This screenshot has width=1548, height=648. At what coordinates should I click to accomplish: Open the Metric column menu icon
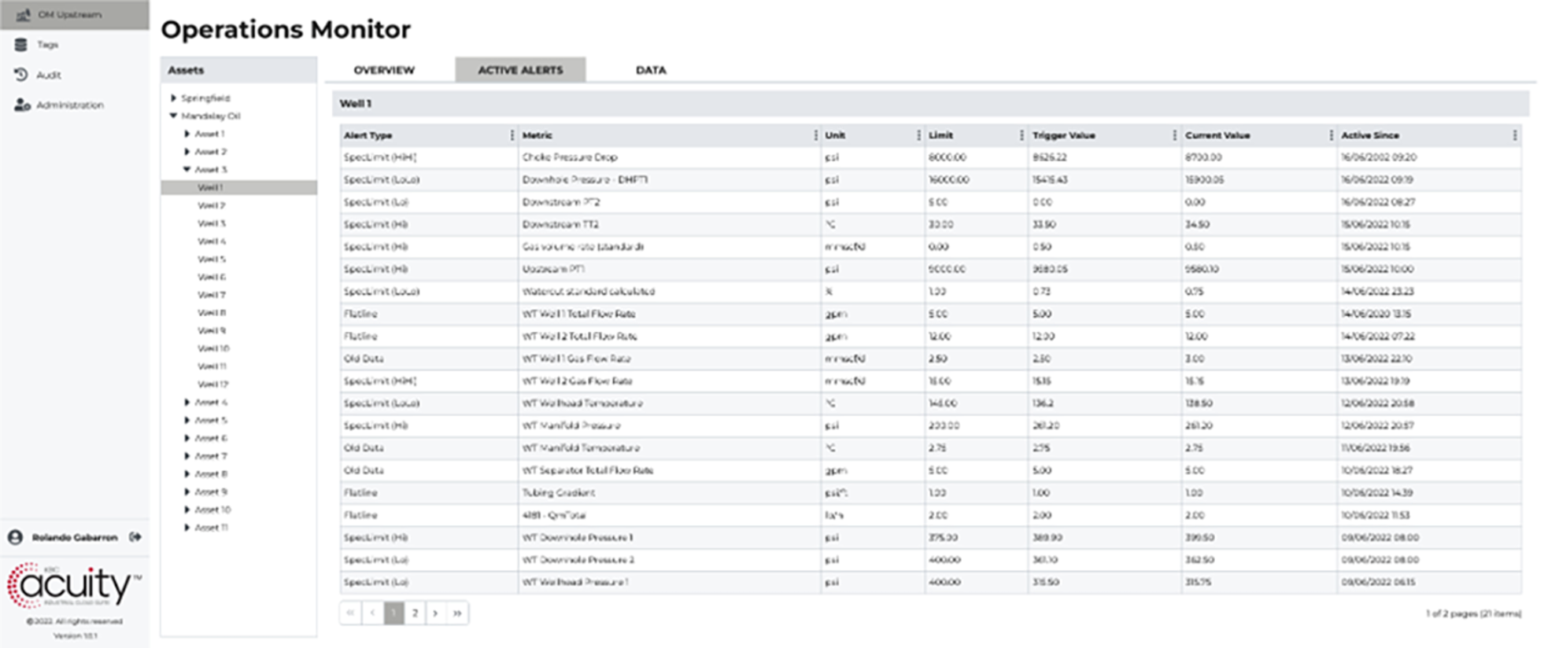(x=815, y=135)
